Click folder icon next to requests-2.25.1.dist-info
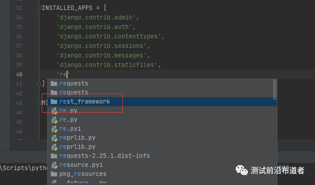 click(54, 156)
